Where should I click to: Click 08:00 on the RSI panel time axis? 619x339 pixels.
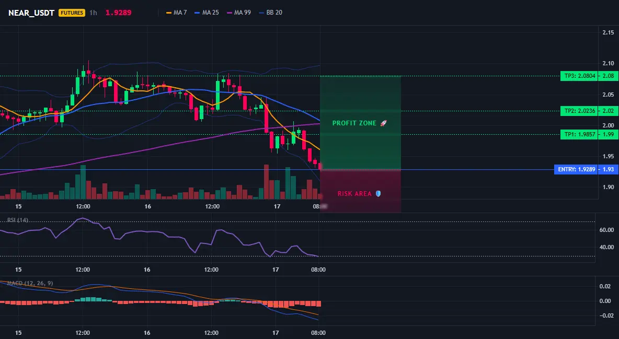tap(318, 270)
